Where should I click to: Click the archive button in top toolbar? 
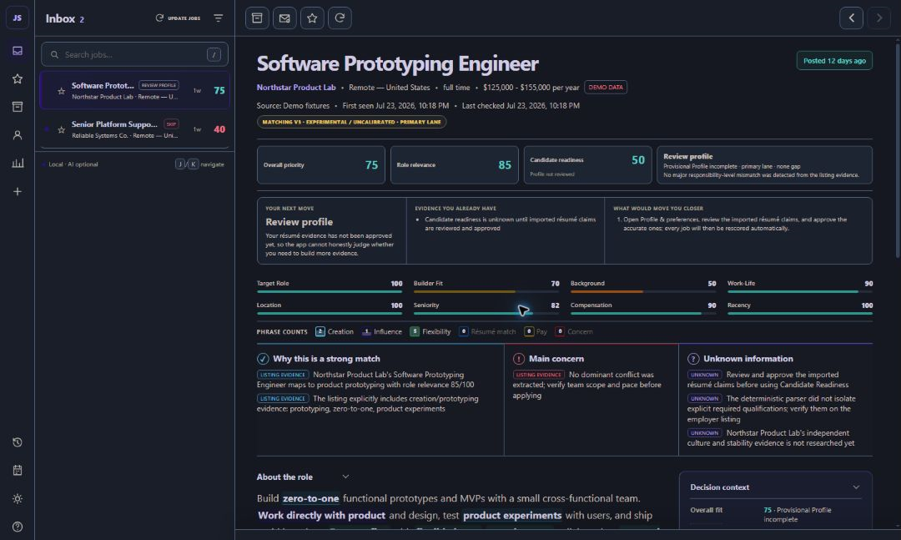tap(257, 18)
